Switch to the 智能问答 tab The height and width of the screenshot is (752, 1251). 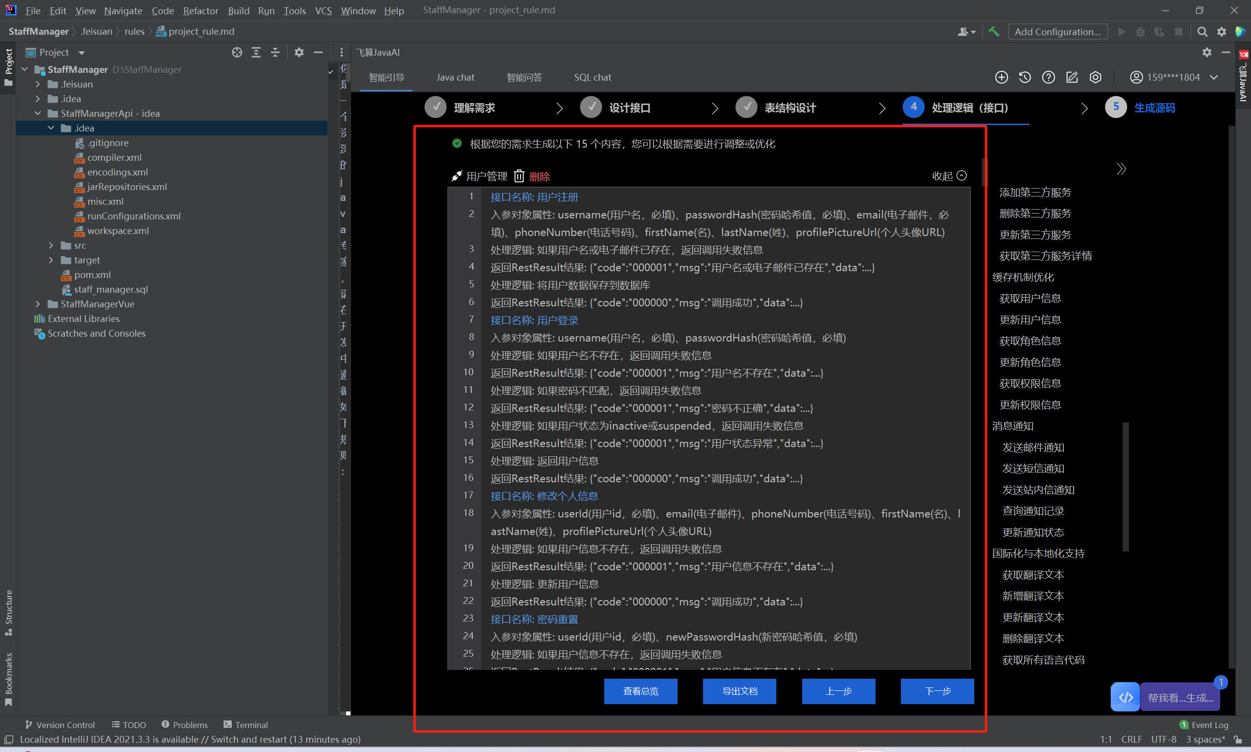524,77
